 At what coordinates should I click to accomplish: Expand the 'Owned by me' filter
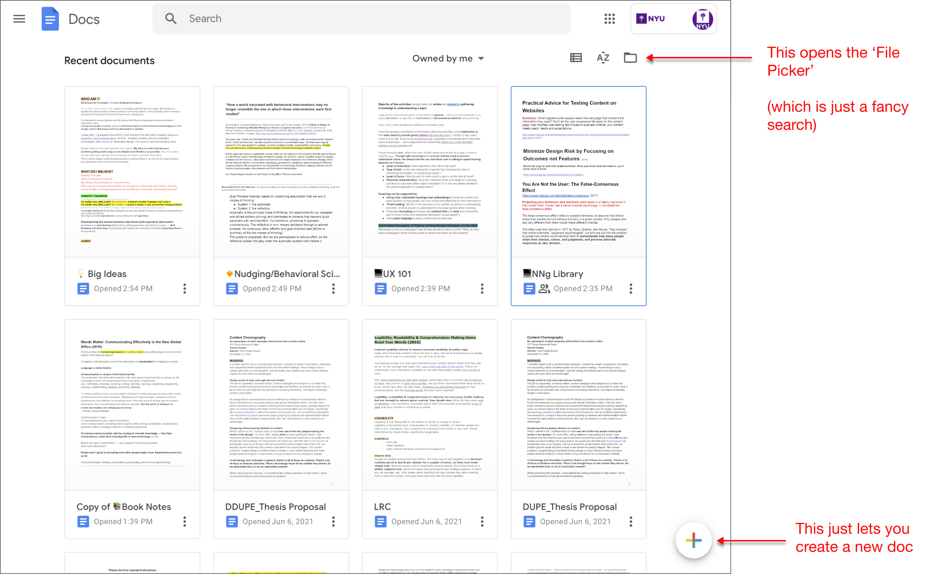point(448,59)
